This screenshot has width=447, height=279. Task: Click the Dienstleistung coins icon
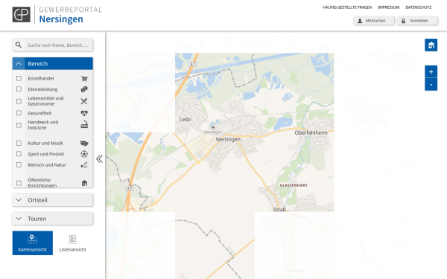(84, 89)
